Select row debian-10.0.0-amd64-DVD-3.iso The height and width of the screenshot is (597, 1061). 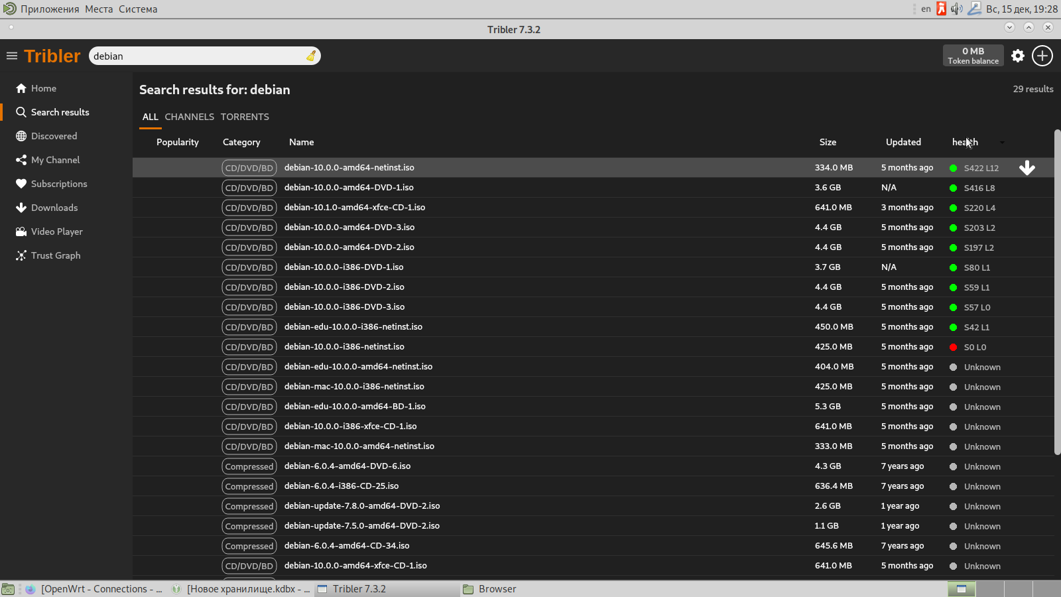[593, 228]
